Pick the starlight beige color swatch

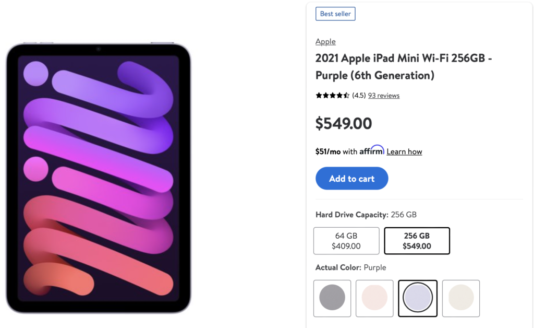point(460,298)
